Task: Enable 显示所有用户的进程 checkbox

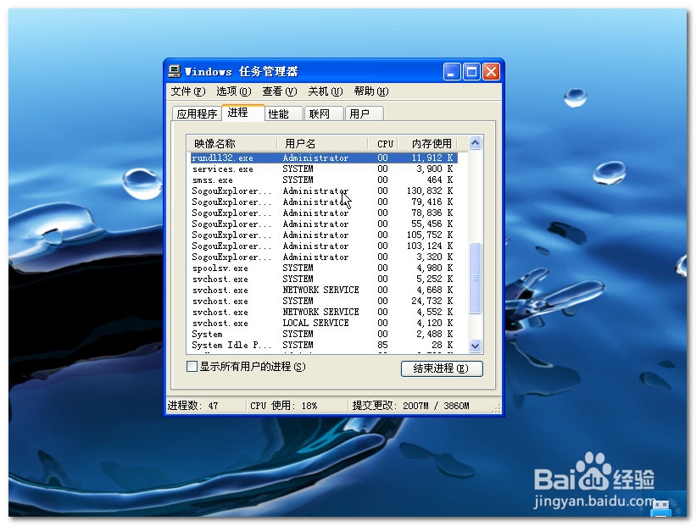Action: point(192,367)
